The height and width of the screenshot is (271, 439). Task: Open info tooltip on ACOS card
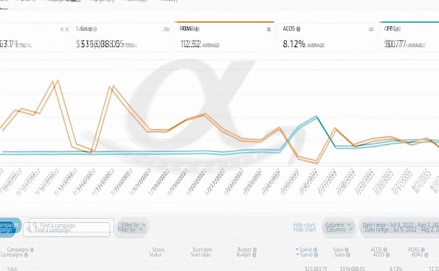298,29
